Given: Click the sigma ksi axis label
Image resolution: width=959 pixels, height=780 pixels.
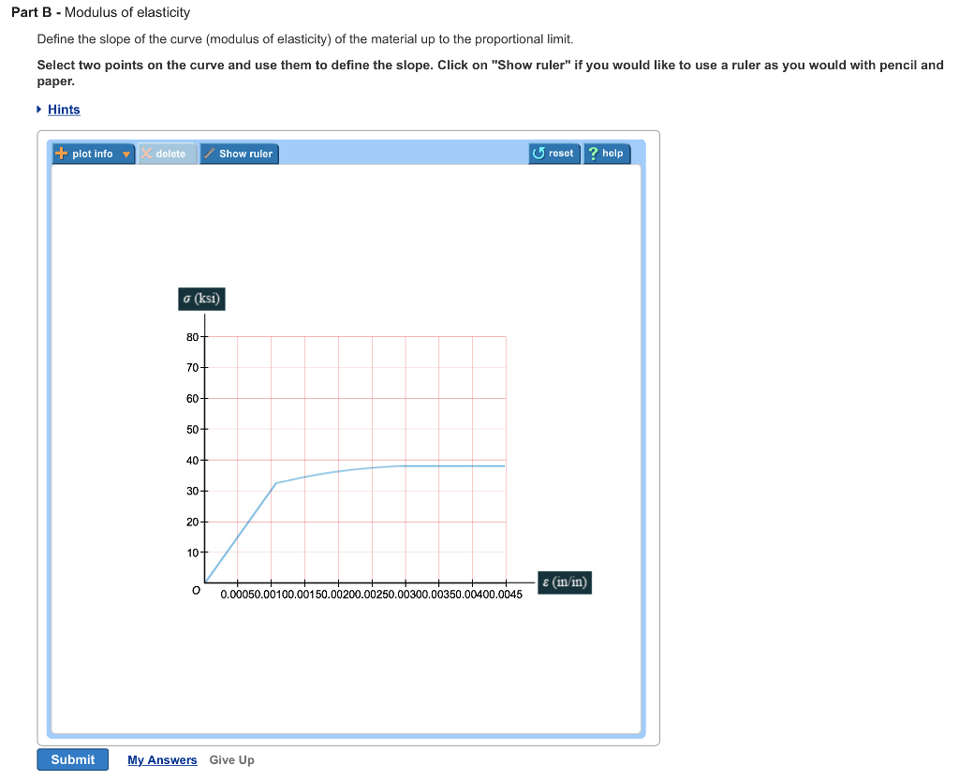Looking at the screenshot, I should pos(200,298).
